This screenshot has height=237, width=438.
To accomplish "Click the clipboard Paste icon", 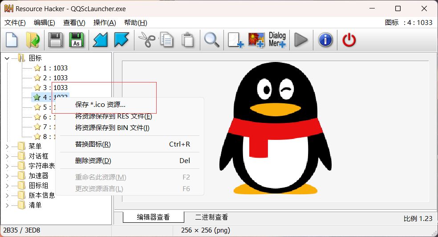I will (188, 40).
